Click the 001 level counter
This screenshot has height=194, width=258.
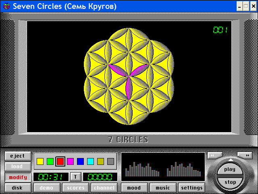pyautogui.click(x=221, y=30)
